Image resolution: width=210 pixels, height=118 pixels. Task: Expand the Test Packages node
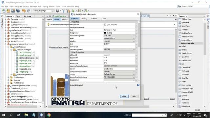9,77
